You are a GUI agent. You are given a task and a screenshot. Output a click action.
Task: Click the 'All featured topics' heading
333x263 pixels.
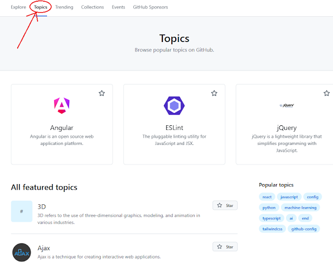point(44,187)
